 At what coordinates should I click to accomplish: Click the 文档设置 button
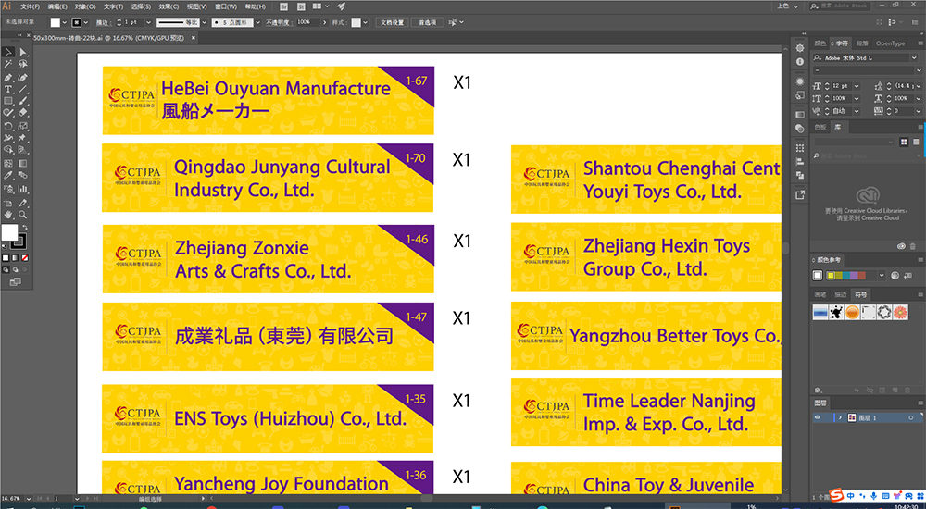click(392, 22)
